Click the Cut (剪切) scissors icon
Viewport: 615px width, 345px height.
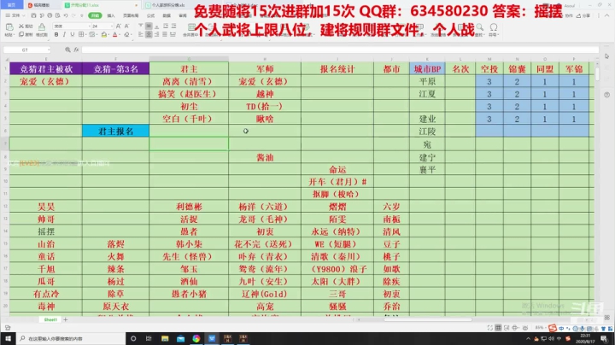pyautogui.click(x=21, y=26)
